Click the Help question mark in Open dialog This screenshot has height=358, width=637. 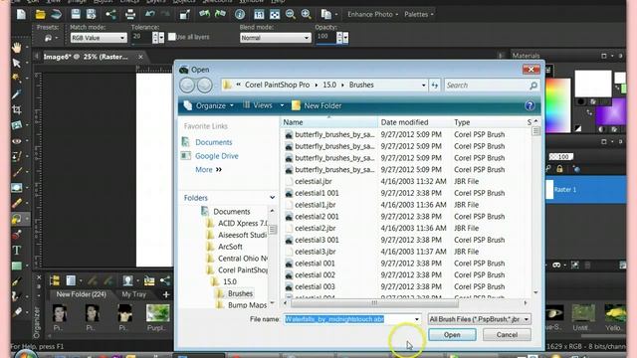click(x=530, y=105)
